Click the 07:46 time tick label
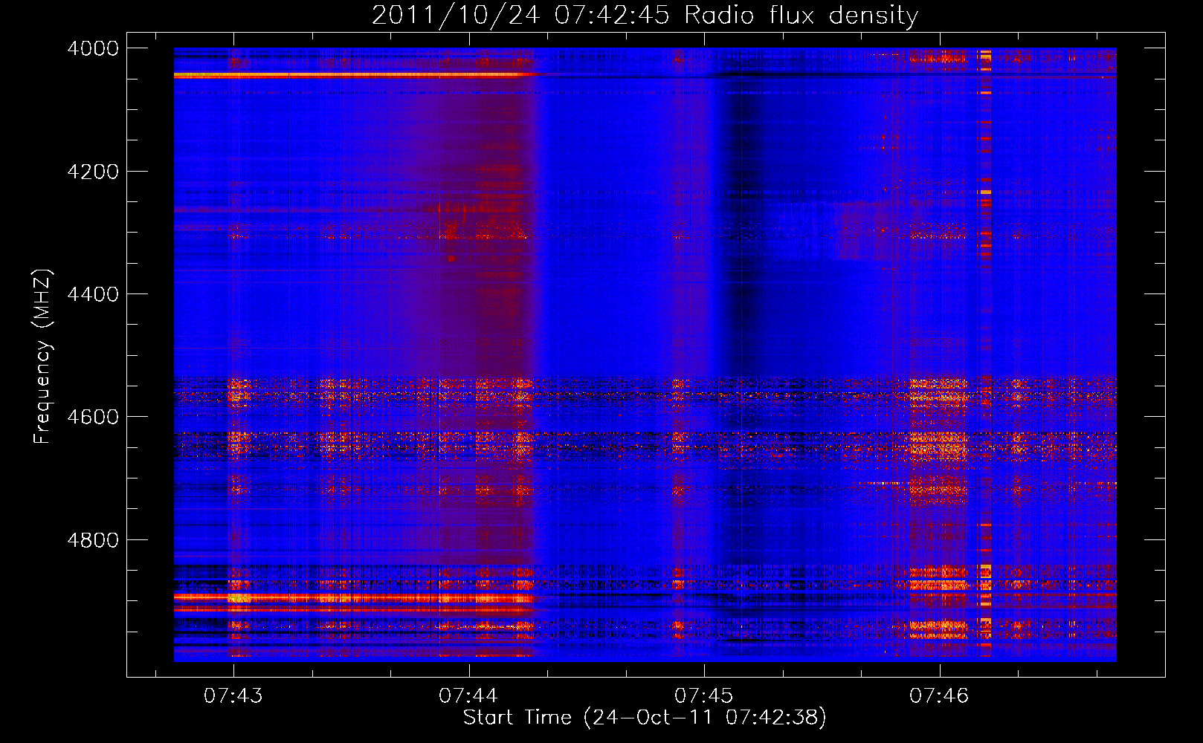This screenshot has height=743, width=1203. 939,696
